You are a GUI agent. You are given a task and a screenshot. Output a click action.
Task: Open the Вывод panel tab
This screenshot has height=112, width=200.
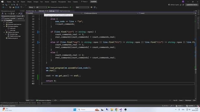coord(39,103)
